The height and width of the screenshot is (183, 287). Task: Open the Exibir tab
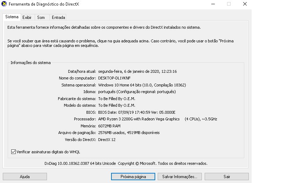[x=27, y=17]
